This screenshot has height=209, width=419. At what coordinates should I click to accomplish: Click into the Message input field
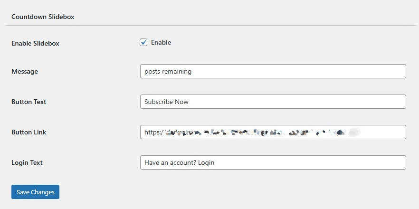[273, 71]
